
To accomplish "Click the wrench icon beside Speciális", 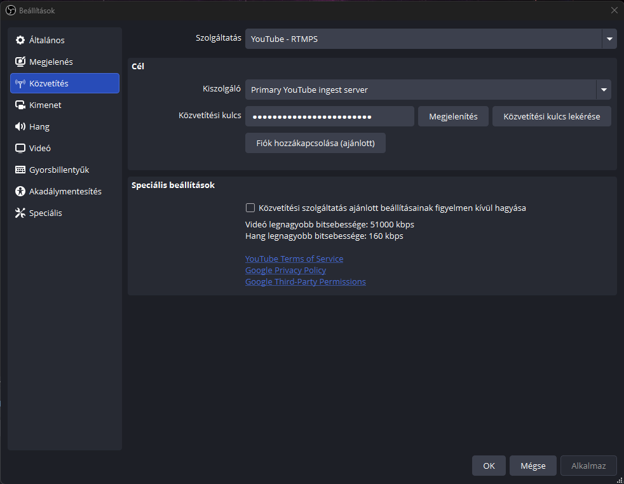I will pyautogui.click(x=20, y=213).
